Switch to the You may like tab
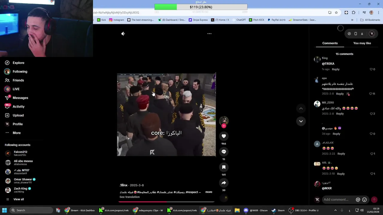The image size is (383, 215). [x=362, y=43]
